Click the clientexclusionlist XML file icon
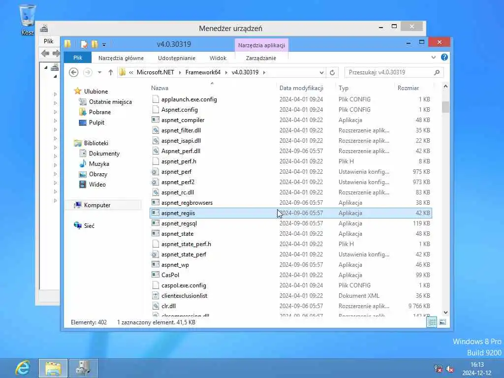The height and width of the screenshot is (378, 504). [x=156, y=296]
